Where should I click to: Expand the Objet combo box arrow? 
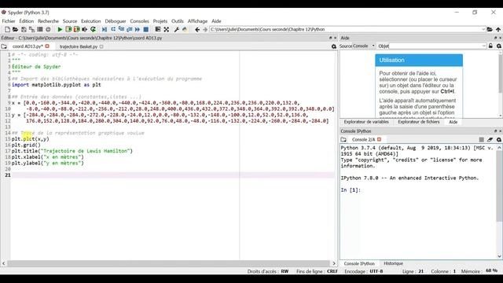pyautogui.click(x=484, y=46)
